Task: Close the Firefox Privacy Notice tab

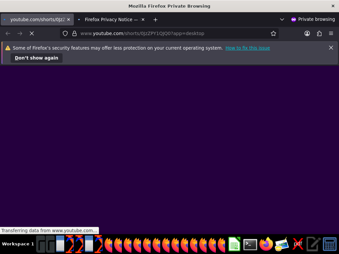Action: click(143, 20)
